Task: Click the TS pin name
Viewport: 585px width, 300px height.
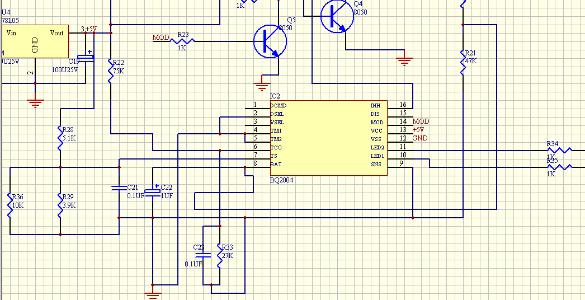Action: pos(274,156)
